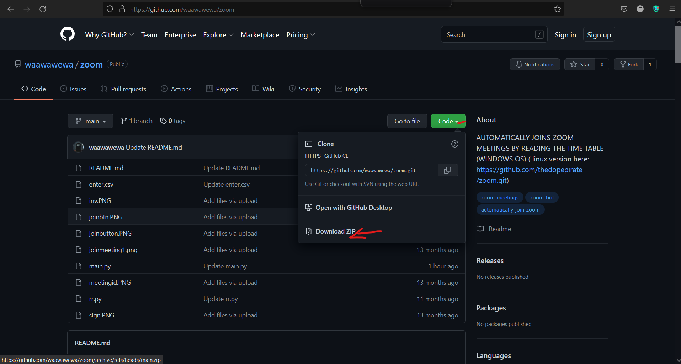Image resolution: width=681 pixels, height=364 pixels.
Task: Bookmark this page with the star icon
Action: pos(557,9)
